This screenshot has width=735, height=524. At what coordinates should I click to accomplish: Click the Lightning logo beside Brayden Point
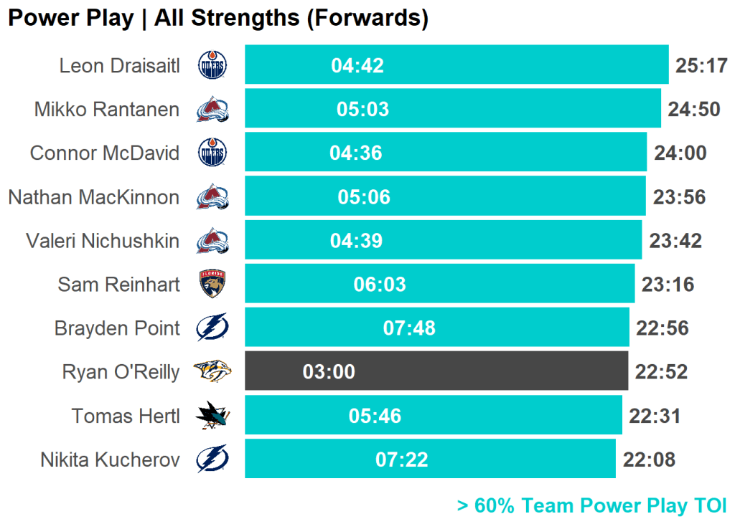212,328
